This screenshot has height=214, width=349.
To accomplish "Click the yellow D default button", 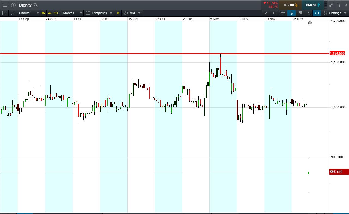I will tap(118, 13).
